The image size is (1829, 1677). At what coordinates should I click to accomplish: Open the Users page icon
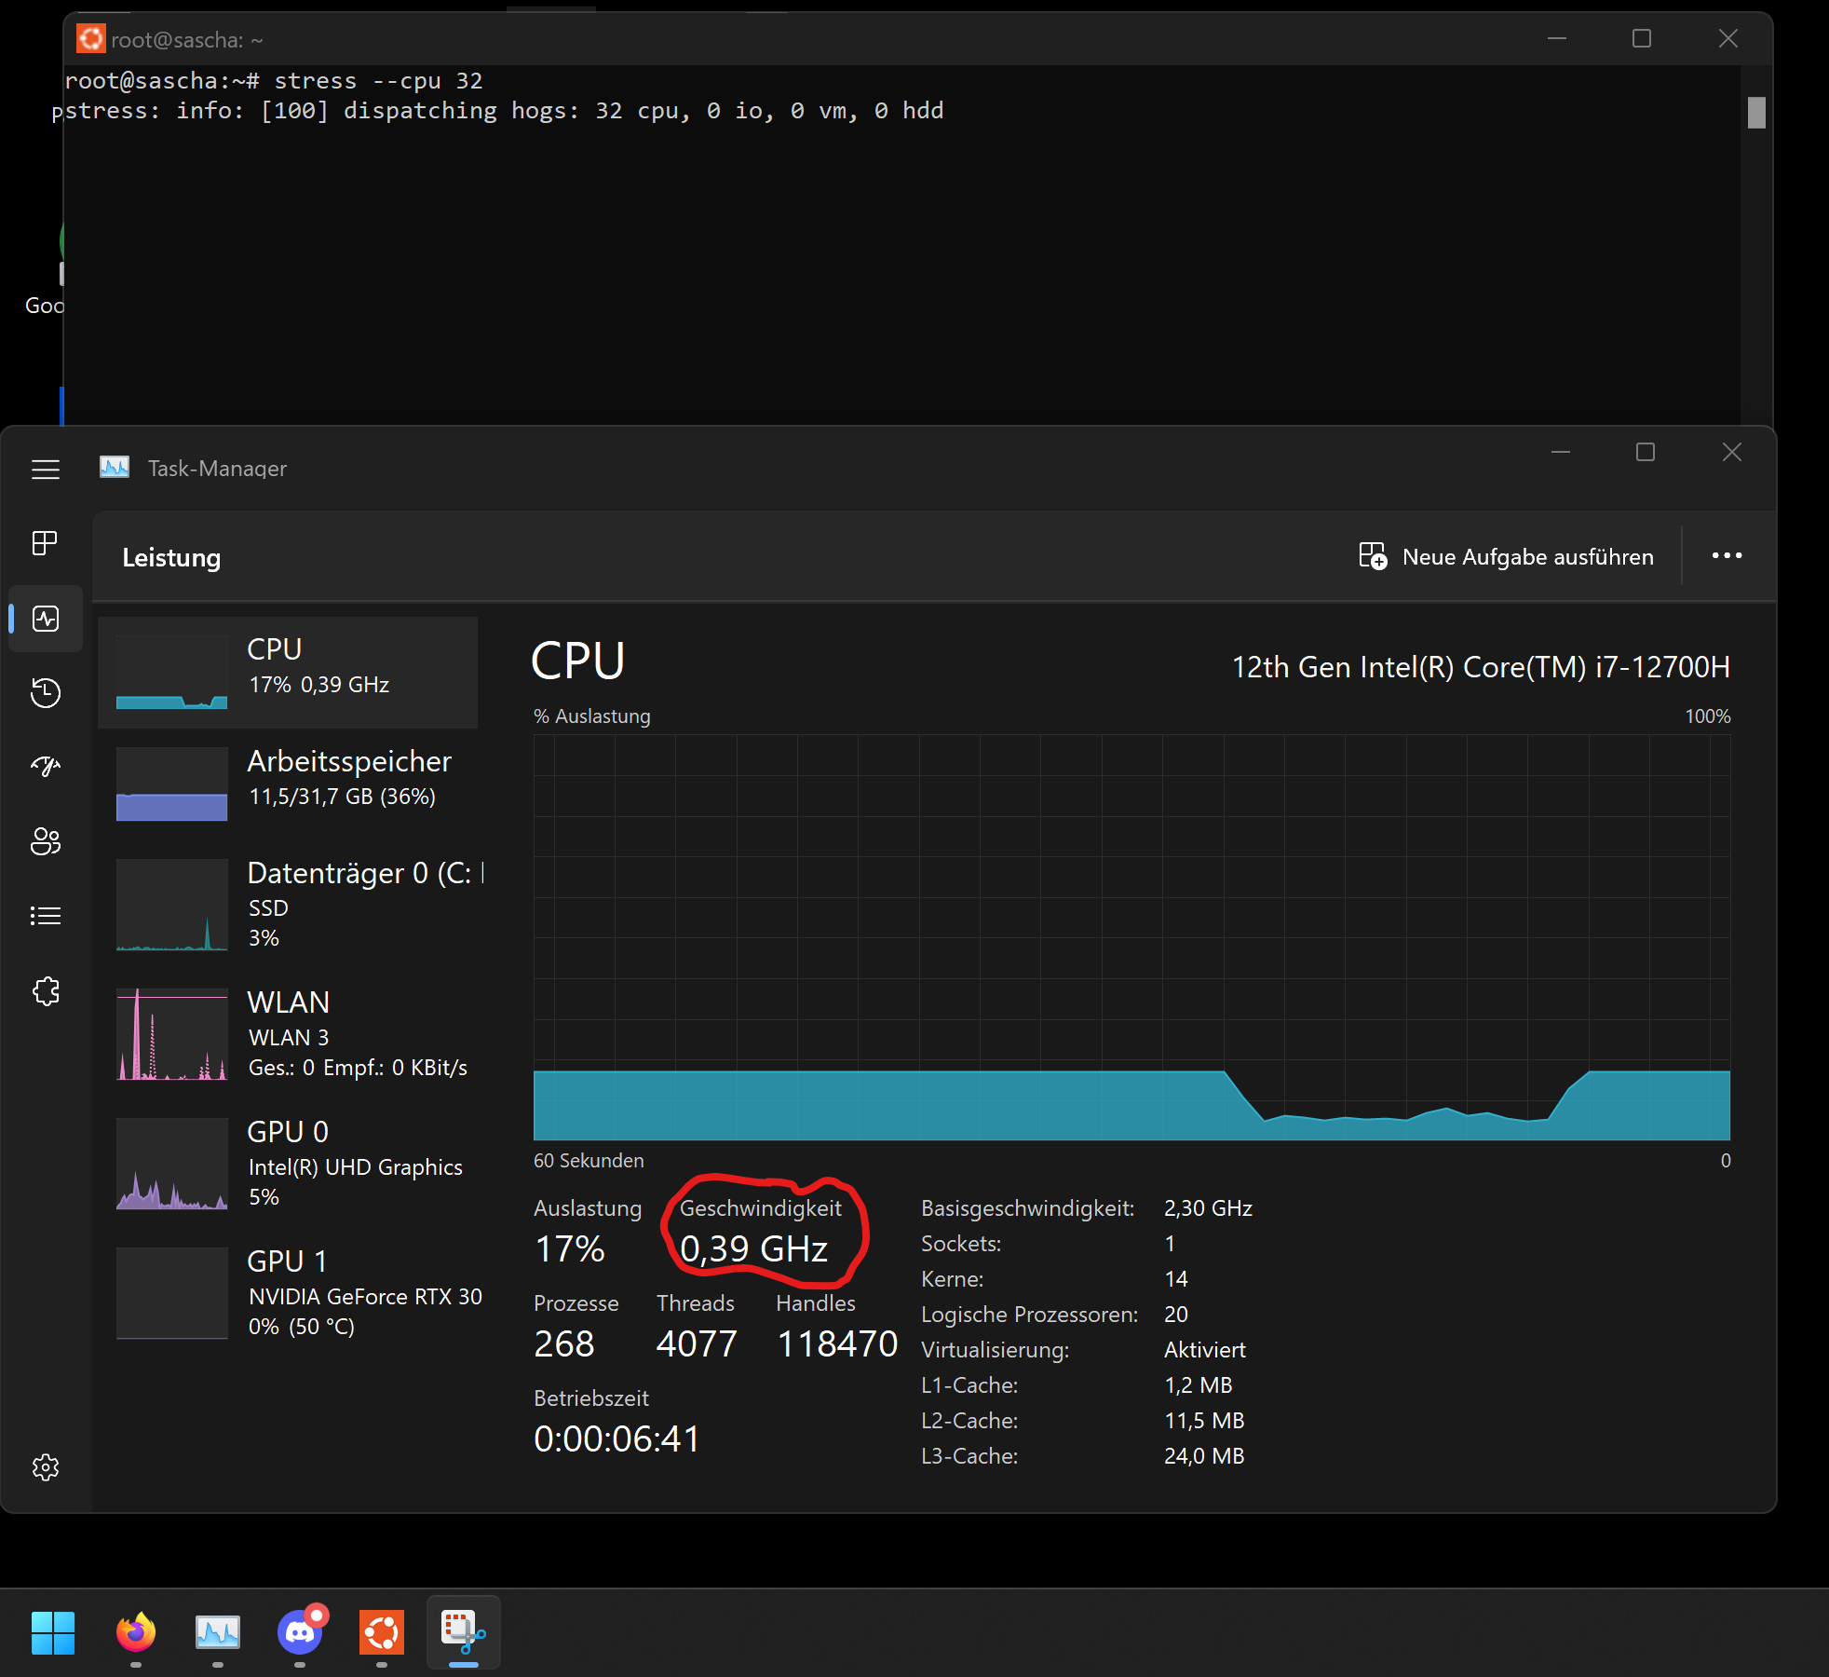coord(45,841)
